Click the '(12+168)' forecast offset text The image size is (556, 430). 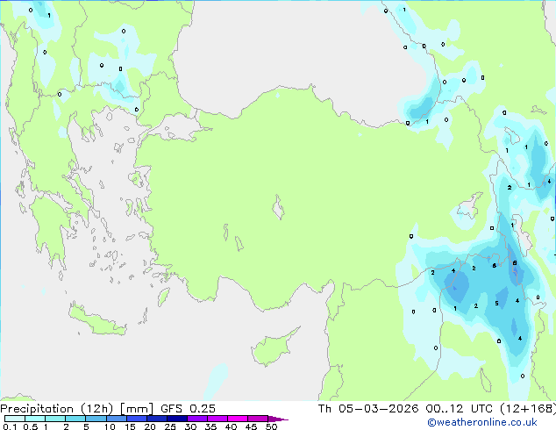click(x=528, y=409)
